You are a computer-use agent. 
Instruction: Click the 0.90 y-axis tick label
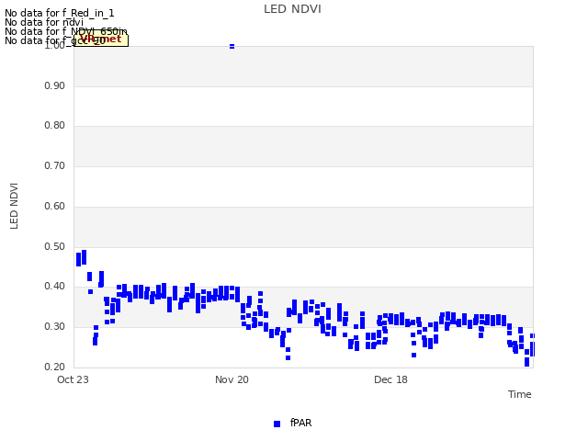click(x=55, y=85)
